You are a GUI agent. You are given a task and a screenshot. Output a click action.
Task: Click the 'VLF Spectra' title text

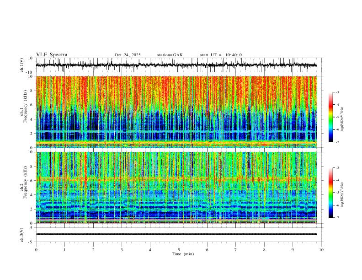coord(52,55)
